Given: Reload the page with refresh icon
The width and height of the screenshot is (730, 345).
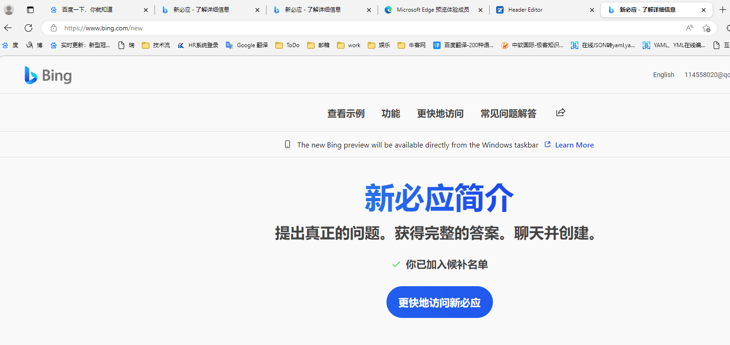Looking at the screenshot, I should (28, 28).
